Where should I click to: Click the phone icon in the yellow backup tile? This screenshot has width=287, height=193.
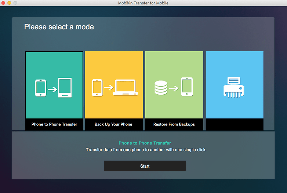[x=97, y=88]
